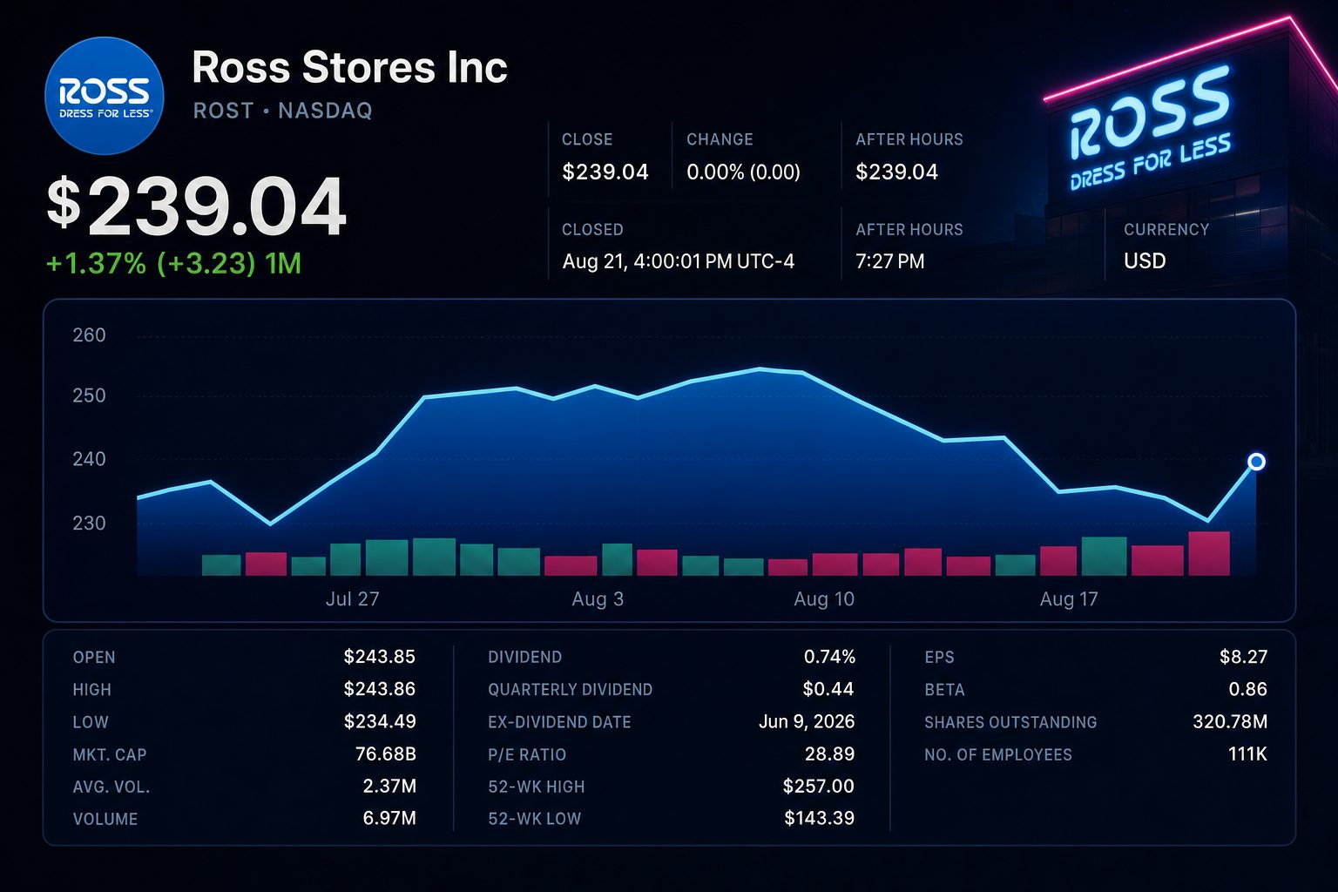Click the MKT. CAP label

110,754
